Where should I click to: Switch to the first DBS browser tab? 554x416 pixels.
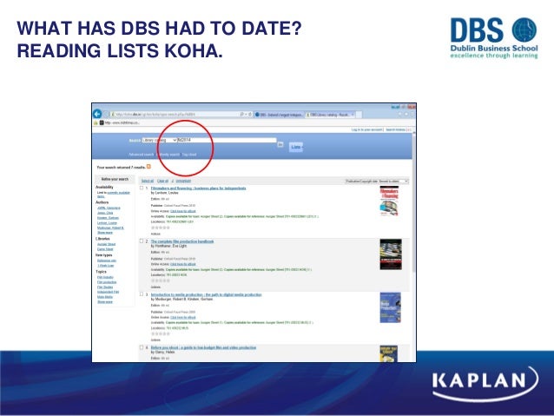point(279,115)
